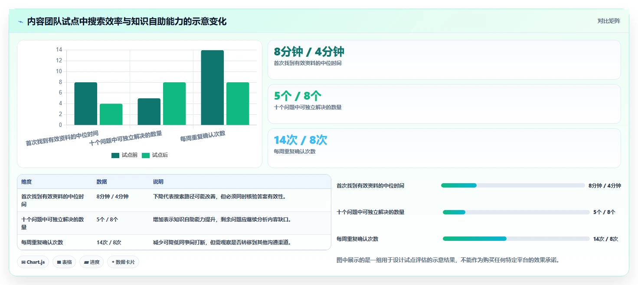Click table cell 5个 / 8个
638x285 pixels.
pyautogui.click(x=107, y=219)
